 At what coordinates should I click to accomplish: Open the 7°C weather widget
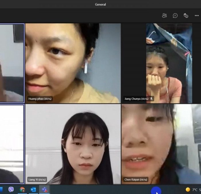point(193,189)
